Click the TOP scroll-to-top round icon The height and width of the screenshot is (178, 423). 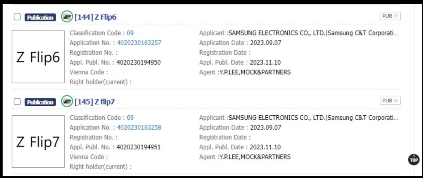[414, 160]
